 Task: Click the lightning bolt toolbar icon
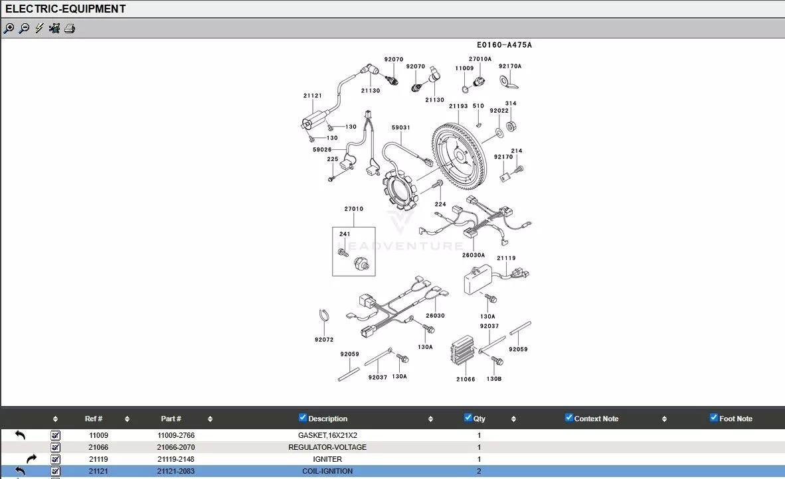click(39, 29)
